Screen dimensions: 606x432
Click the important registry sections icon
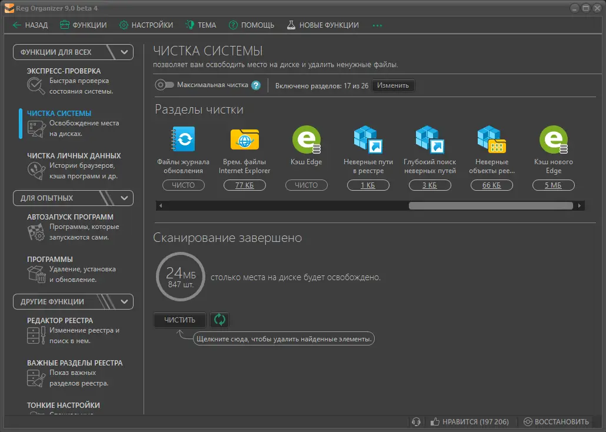click(36, 378)
